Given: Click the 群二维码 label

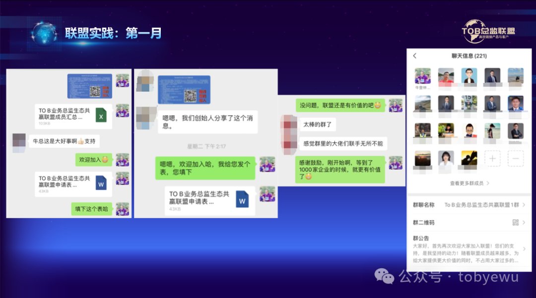Looking at the screenshot, I should tap(423, 223).
